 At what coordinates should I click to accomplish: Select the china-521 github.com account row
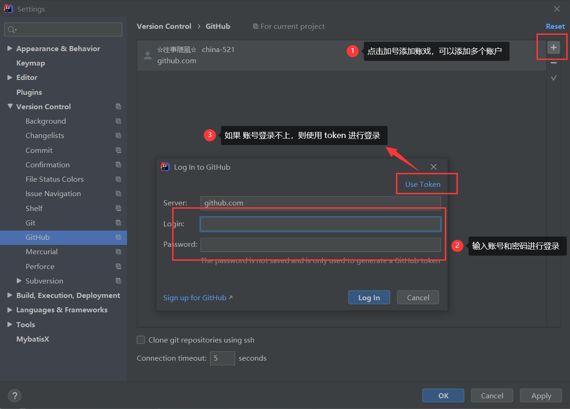click(342, 55)
